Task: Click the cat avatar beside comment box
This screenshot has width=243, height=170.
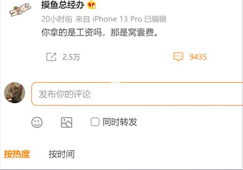Action: [15, 92]
